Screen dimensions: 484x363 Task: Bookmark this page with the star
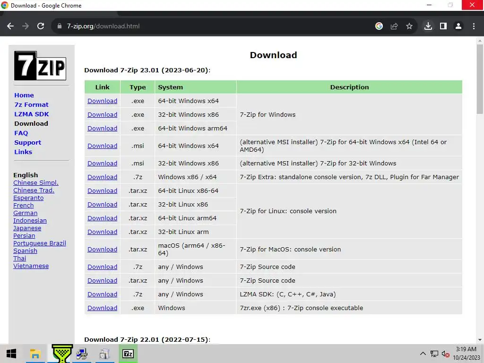(x=409, y=26)
